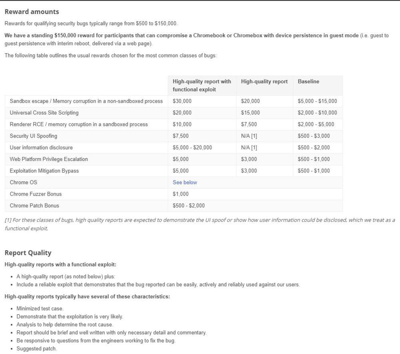Open the "See below" Chrome OS link
Image resolution: width=400 pixels, height=354 pixels.
185,182
